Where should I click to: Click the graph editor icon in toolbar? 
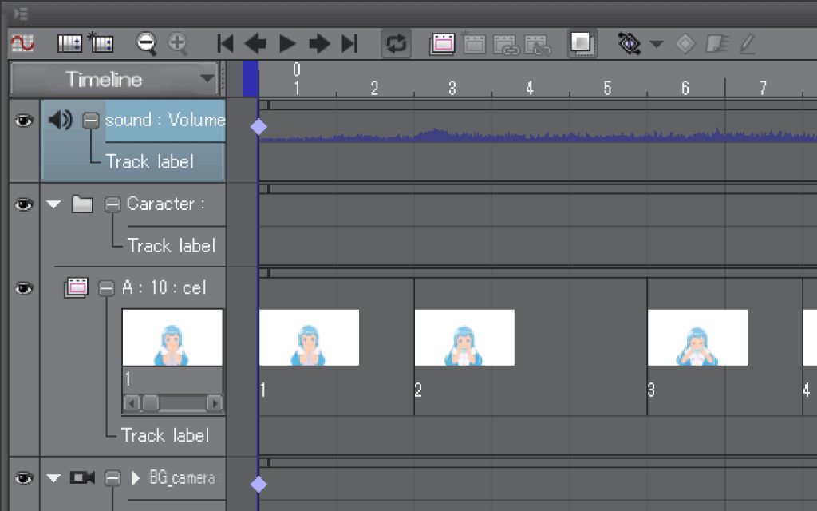[x=22, y=43]
